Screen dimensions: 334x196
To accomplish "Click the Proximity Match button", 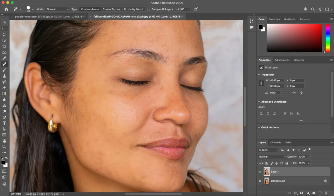I will coord(134,9).
